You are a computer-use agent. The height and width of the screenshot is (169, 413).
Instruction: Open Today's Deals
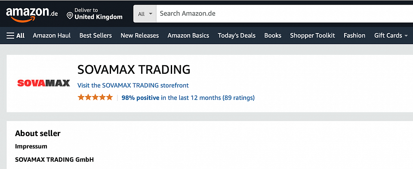[x=237, y=36]
